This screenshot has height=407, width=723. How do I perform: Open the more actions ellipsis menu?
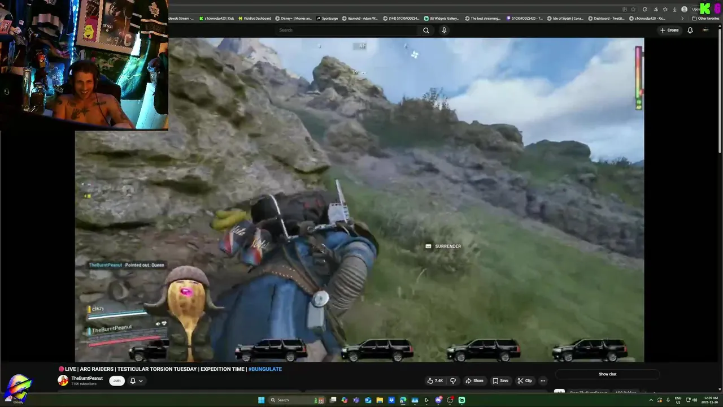pos(543,380)
